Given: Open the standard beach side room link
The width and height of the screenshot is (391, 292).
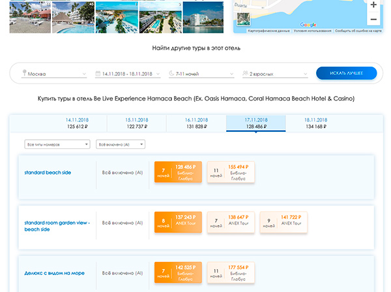Looking at the screenshot, I should point(48,172).
